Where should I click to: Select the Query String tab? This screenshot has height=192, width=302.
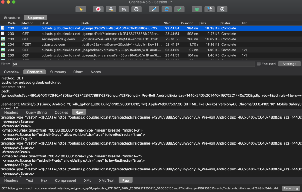(36, 112)
